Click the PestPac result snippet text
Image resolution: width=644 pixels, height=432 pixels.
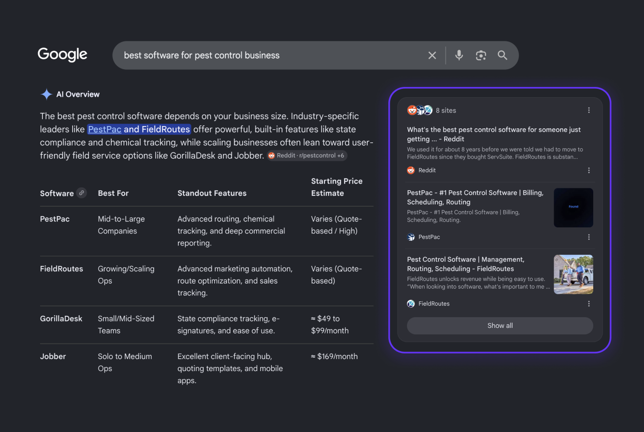[x=463, y=216]
